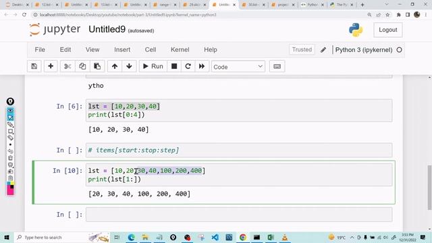Open the cell type Code dropdown

(238, 67)
